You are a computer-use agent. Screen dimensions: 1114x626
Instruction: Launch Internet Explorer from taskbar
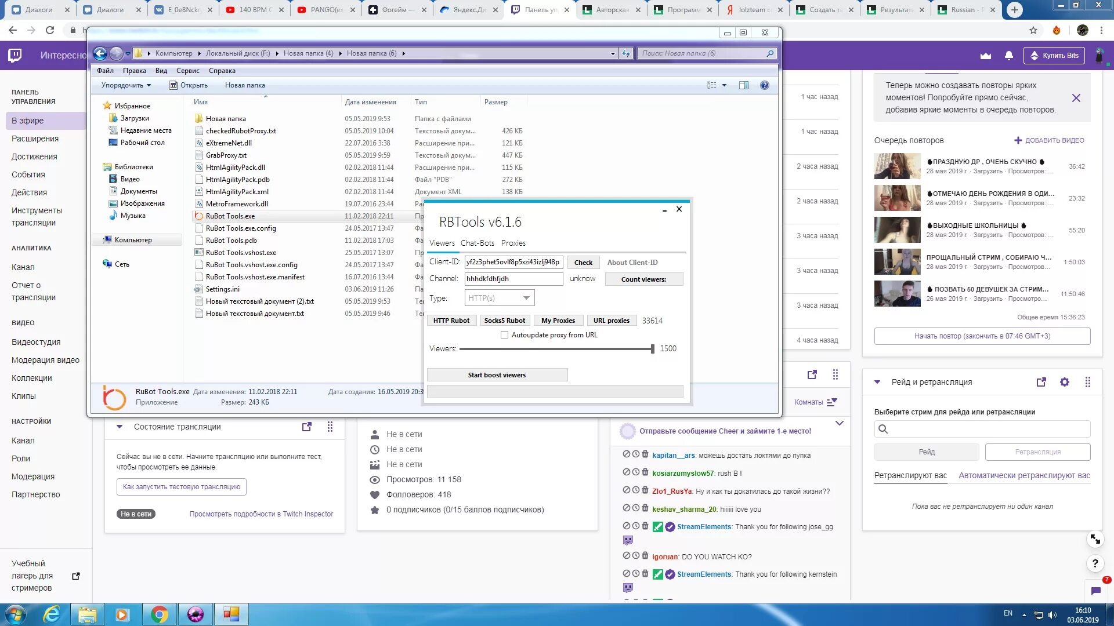click(x=52, y=614)
